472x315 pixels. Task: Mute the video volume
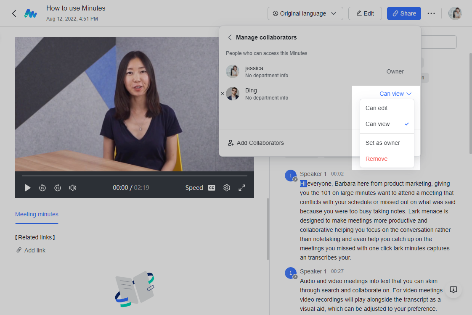point(73,188)
